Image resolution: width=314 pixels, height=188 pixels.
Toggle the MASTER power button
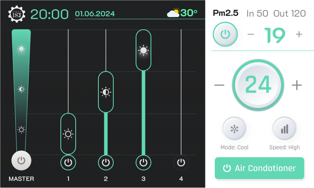21,160
